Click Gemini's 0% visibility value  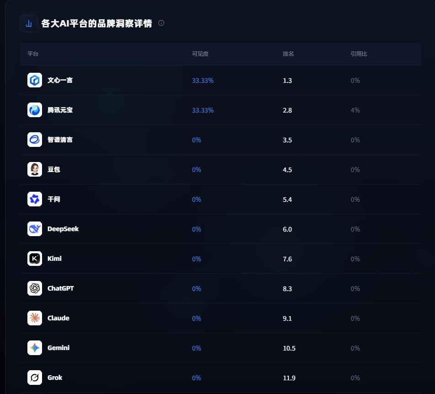click(196, 348)
